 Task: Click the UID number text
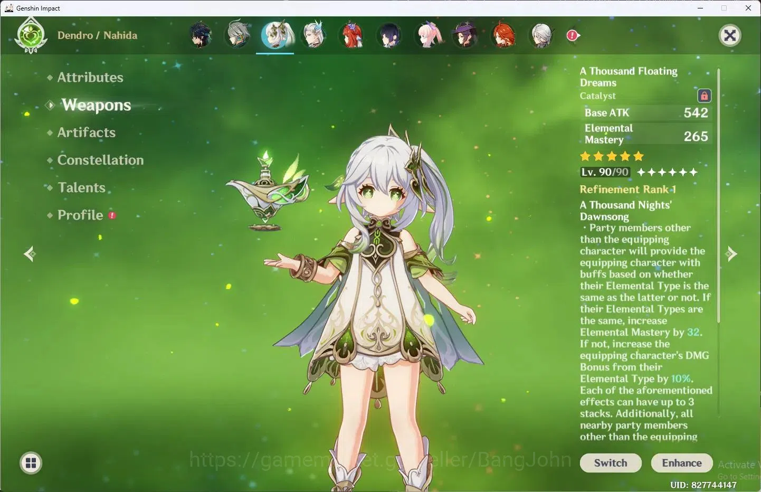pos(703,485)
